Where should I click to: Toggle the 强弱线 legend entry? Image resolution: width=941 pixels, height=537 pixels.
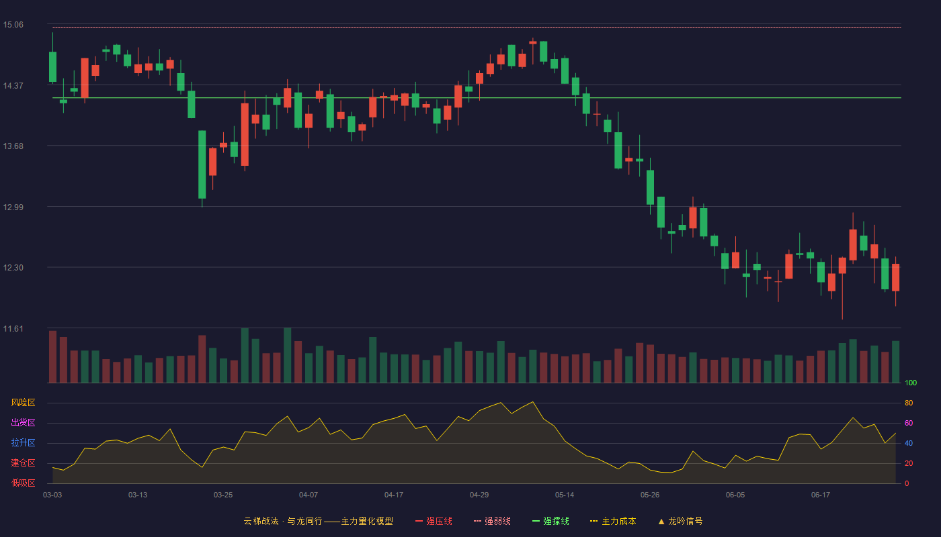point(492,521)
